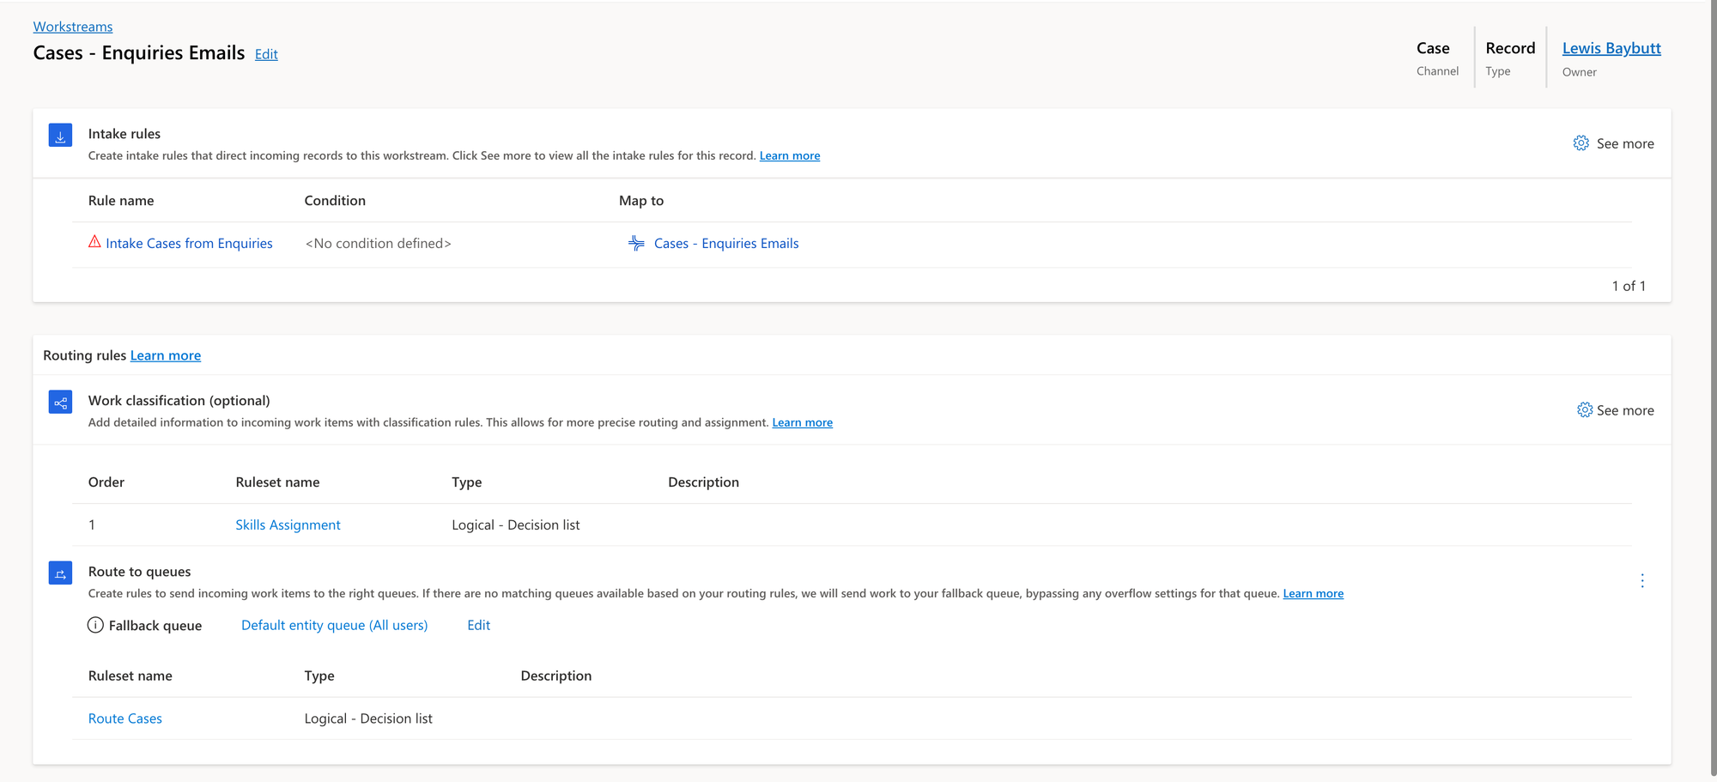Open Learn more next to Routing rules
The height and width of the screenshot is (782, 1717).
pyautogui.click(x=166, y=355)
